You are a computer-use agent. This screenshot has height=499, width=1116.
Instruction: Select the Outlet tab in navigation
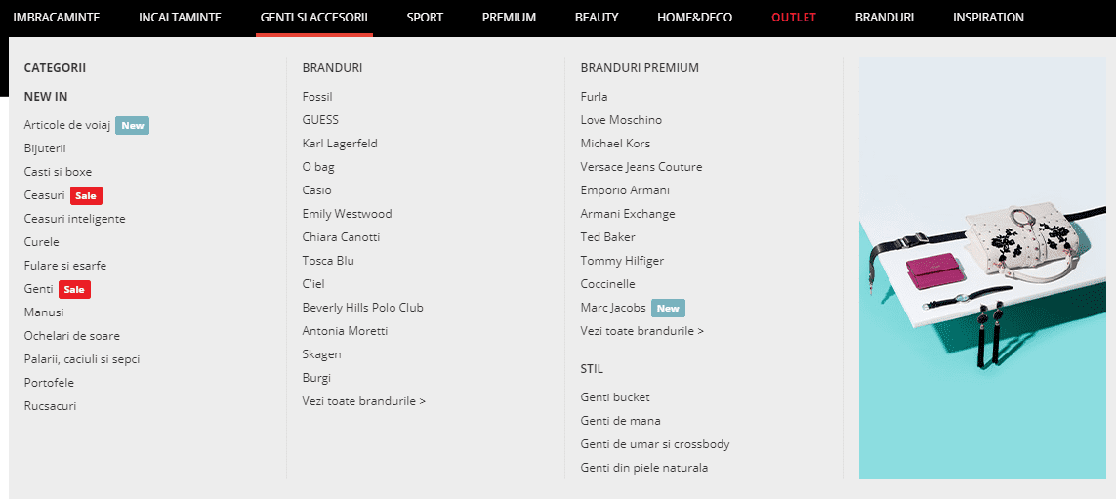click(793, 18)
